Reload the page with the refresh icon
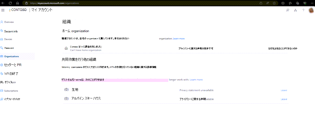Screen dimensions: 315x140 tap(10, 3)
